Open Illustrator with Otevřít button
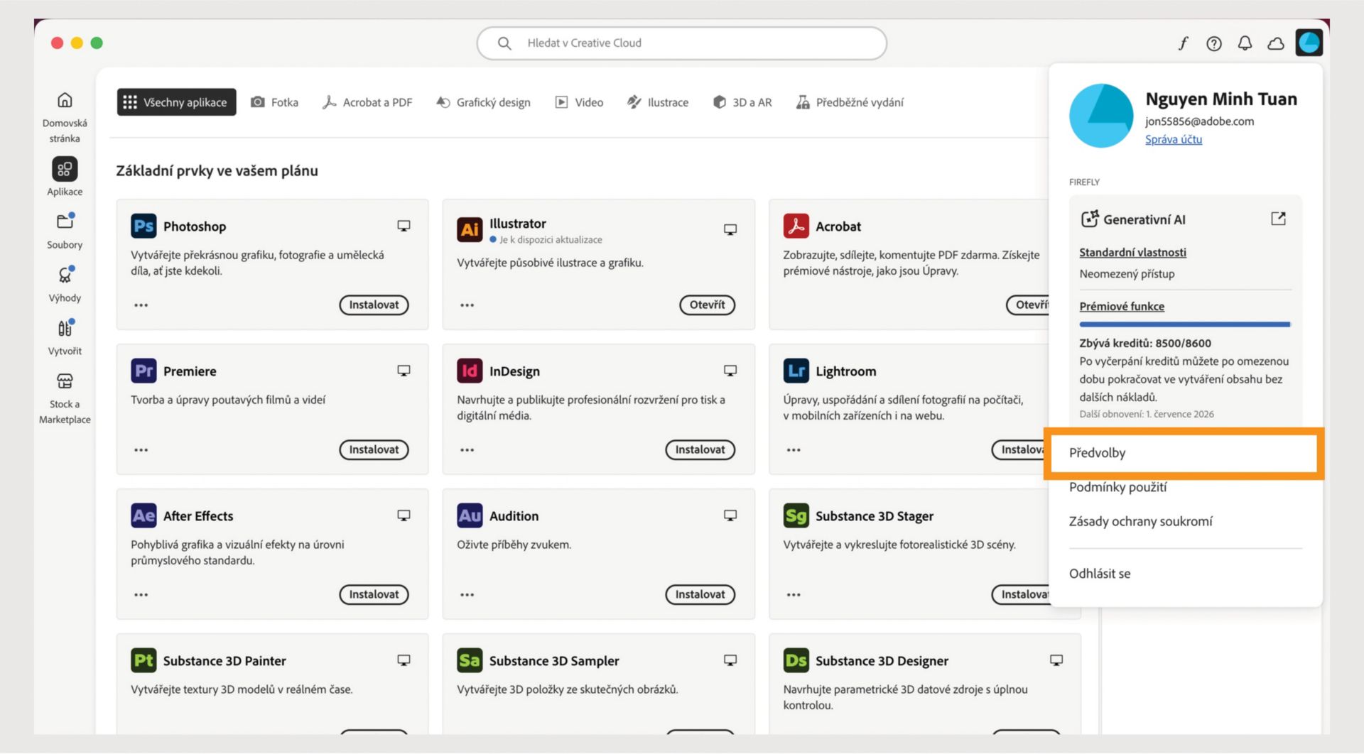1364x754 pixels. 707,305
